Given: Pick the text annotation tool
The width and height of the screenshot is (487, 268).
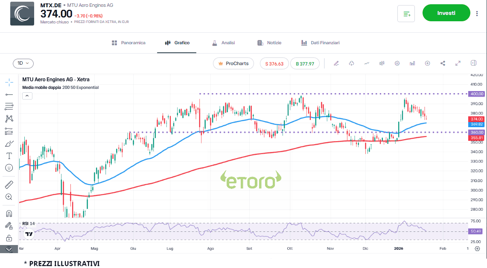Looking at the screenshot, I should [x=9, y=156].
